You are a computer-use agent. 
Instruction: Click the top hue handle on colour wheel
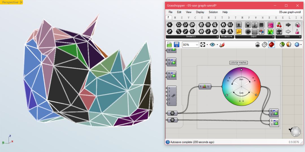(x=241, y=70)
